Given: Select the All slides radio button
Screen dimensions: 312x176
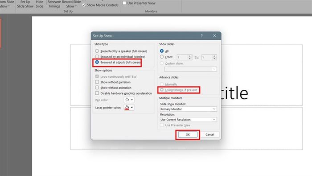Looking at the screenshot, I should pos(162,51).
